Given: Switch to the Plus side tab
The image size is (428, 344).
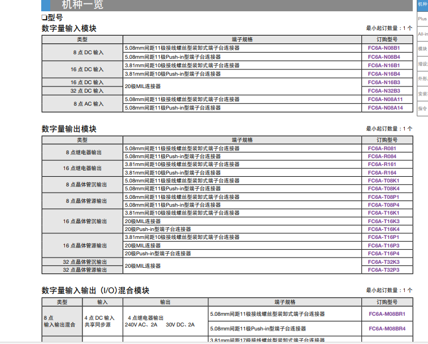Looking at the screenshot, I should [422, 19].
